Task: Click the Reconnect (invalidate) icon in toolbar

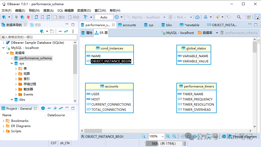Action: coord(22,17)
